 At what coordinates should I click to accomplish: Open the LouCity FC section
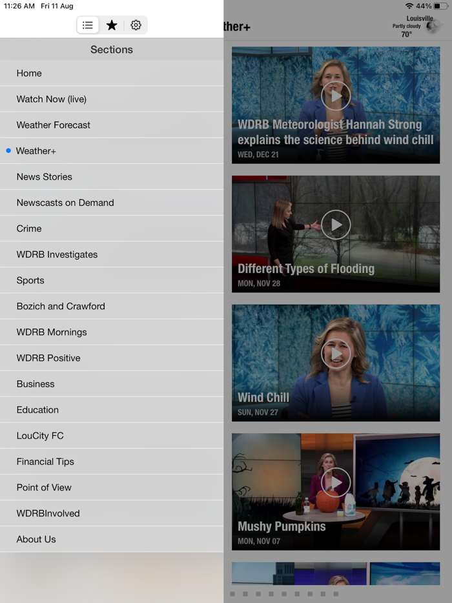(x=112, y=436)
